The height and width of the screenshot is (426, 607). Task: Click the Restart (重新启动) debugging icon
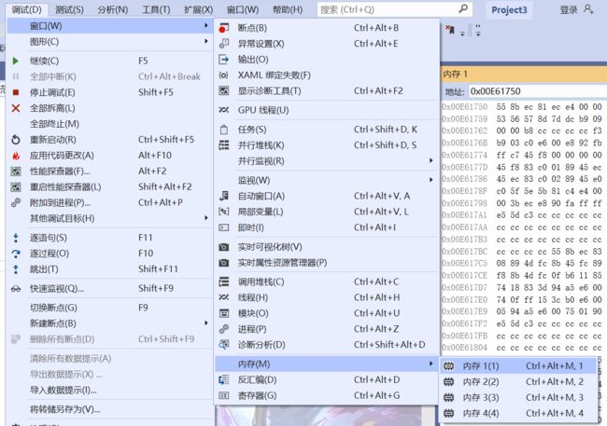(x=16, y=140)
